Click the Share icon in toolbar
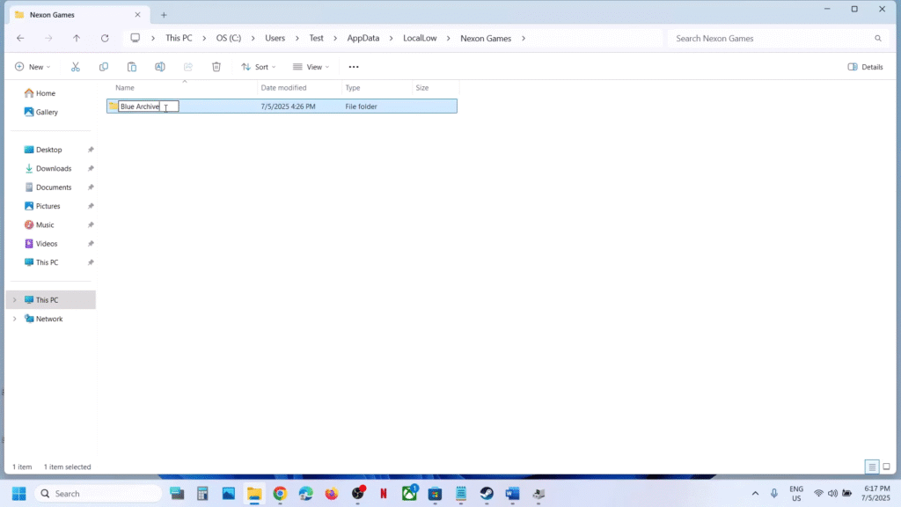This screenshot has height=507, width=901. pyautogui.click(x=188, y=67)
